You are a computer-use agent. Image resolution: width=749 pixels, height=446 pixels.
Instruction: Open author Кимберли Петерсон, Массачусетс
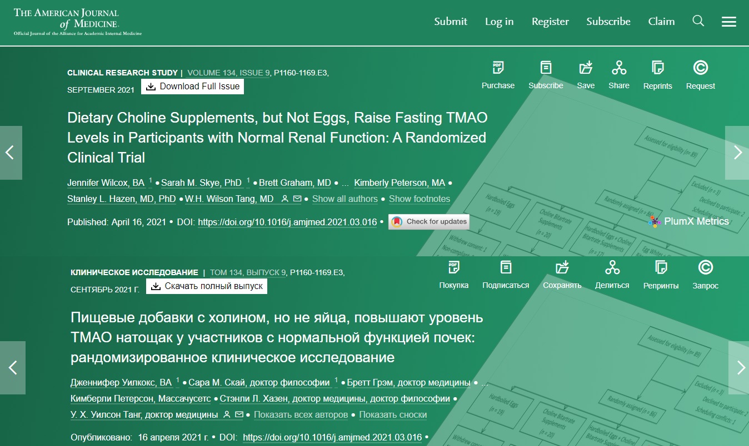pos(141,399)
